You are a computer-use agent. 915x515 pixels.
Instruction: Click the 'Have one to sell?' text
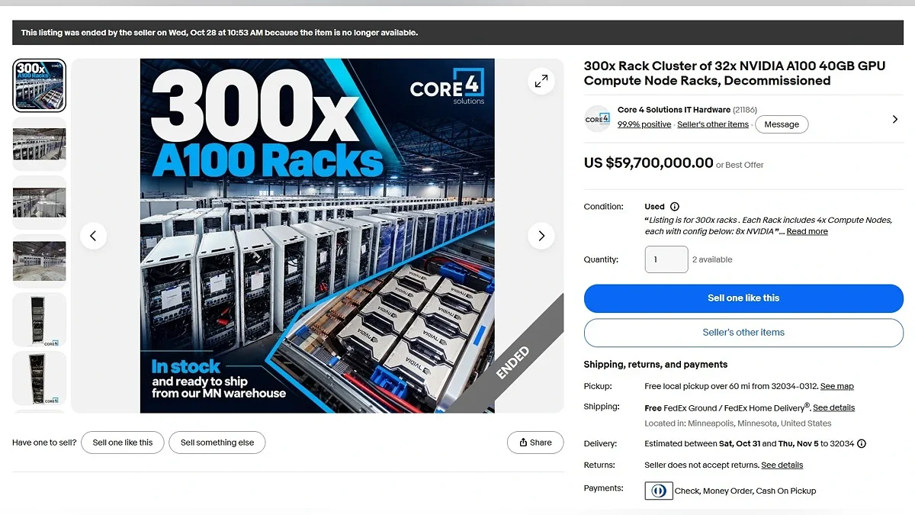point(44,443)
